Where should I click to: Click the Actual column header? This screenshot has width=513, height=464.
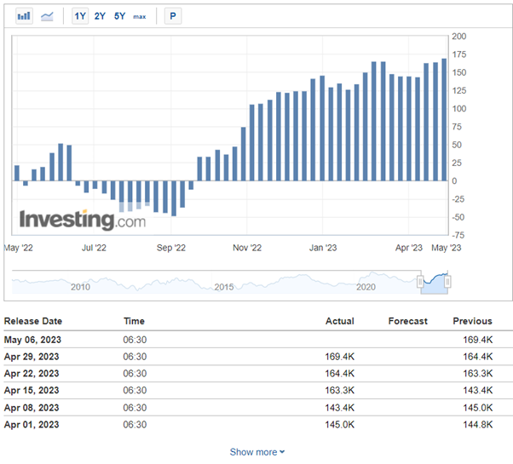click(x=339, y=321)
